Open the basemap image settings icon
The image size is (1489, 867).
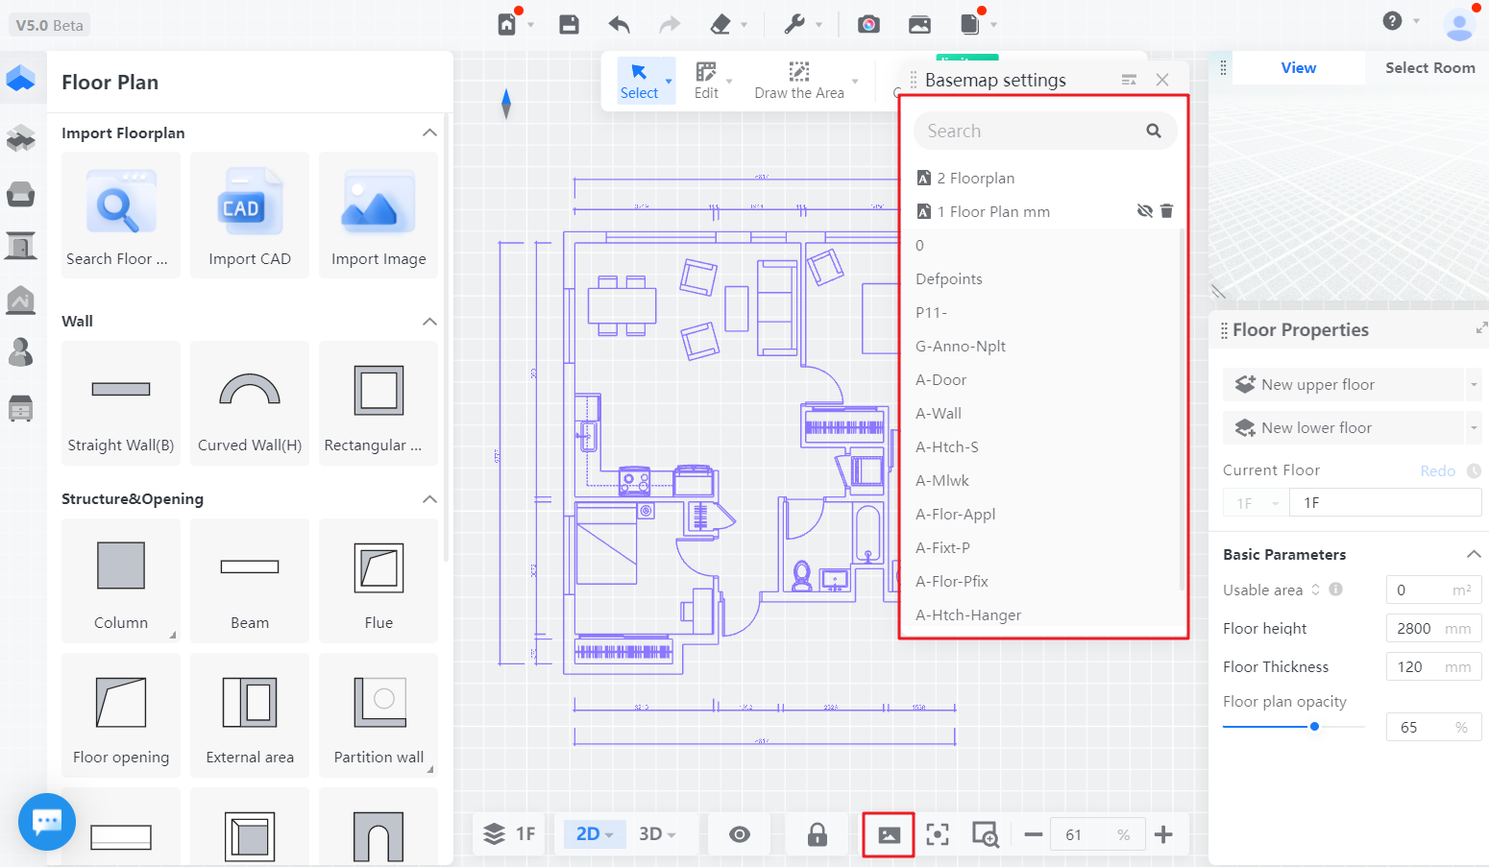coord(889,834)
